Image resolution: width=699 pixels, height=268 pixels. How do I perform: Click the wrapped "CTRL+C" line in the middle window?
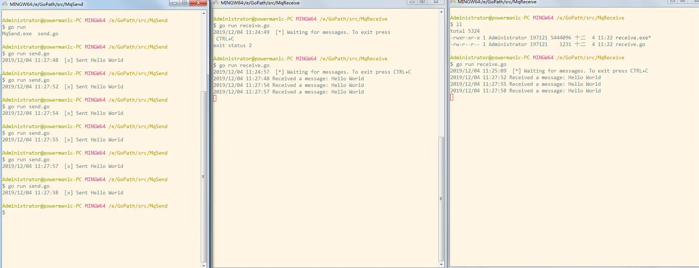click(225, 39)
